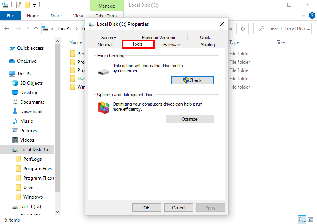Expand the ribbon with the chevron

pyautogui.click(x=304, y=15)
